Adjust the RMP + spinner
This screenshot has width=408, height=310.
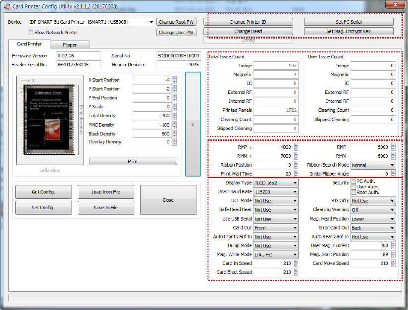click(296, 147)
